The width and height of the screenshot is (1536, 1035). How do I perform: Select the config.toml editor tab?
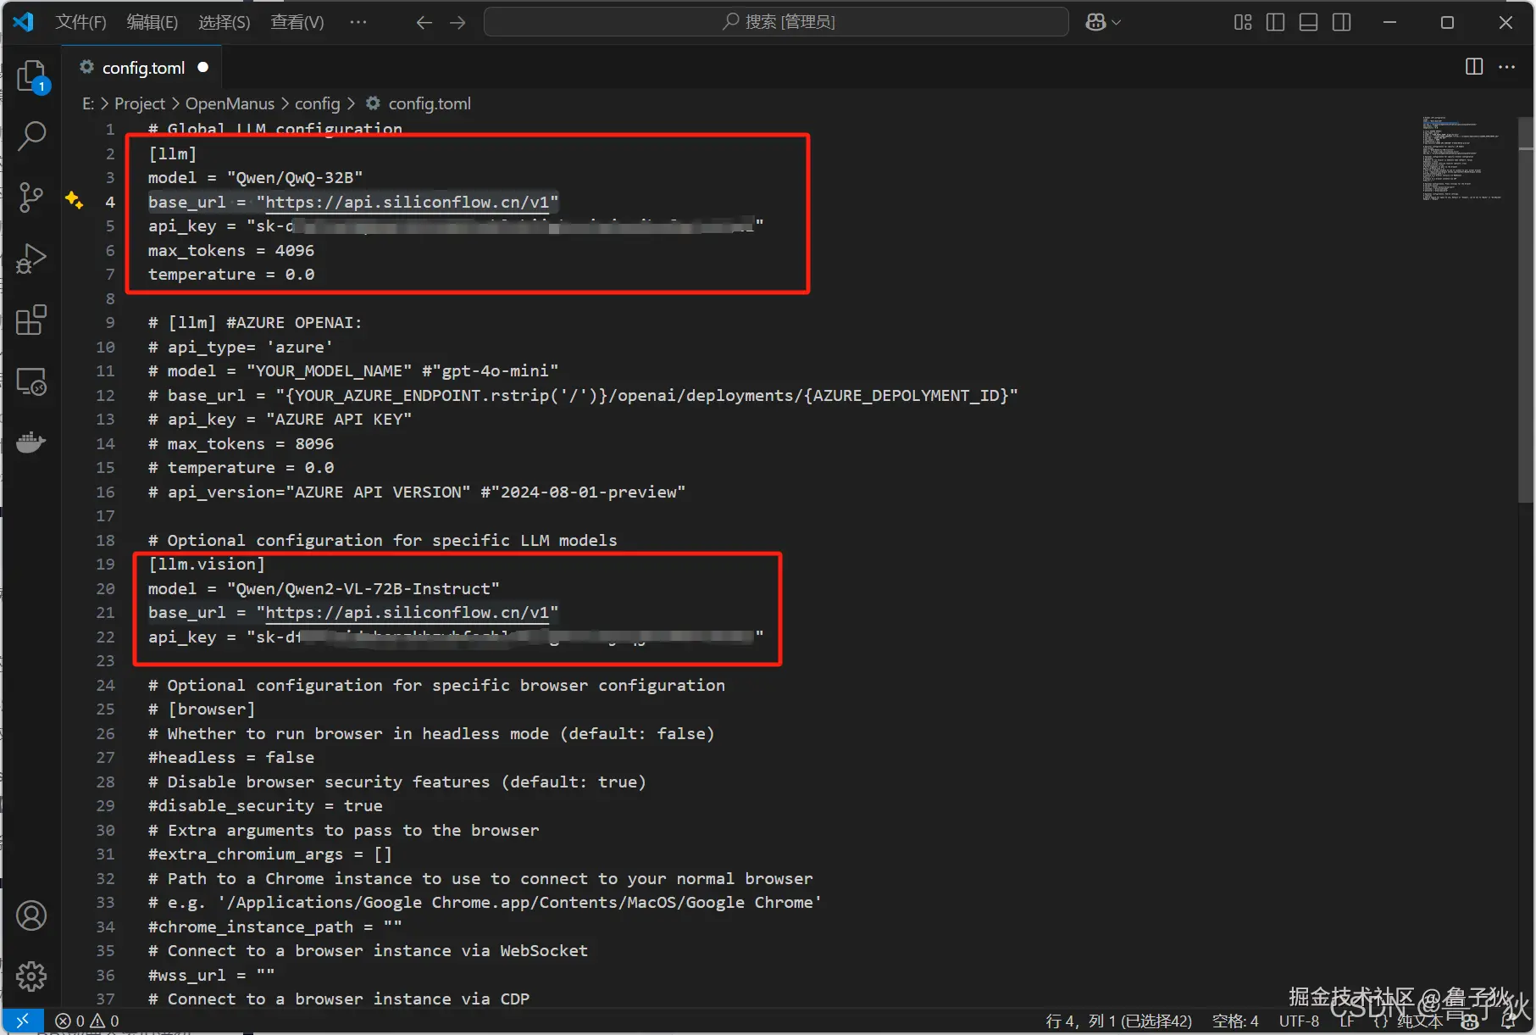(x=144, y=68)
